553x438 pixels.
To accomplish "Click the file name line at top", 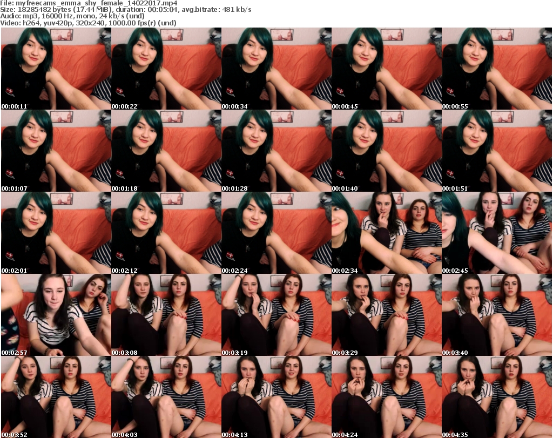I will tap(89, 3).
